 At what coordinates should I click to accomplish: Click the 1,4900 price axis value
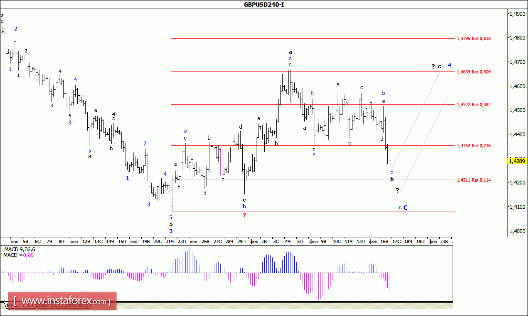[x=517, y=14]
